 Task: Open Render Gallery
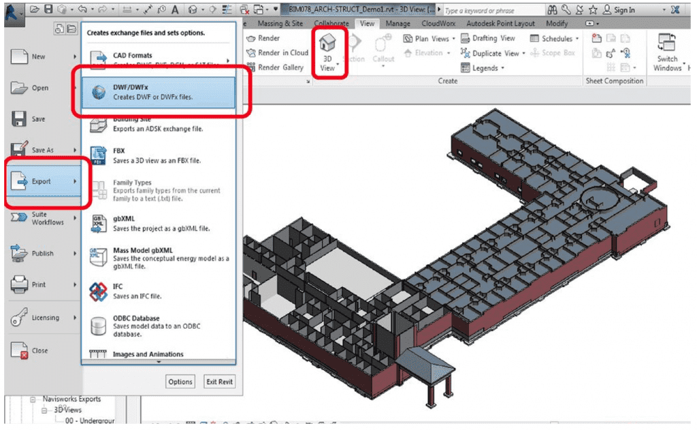click(x=275, y=67)
